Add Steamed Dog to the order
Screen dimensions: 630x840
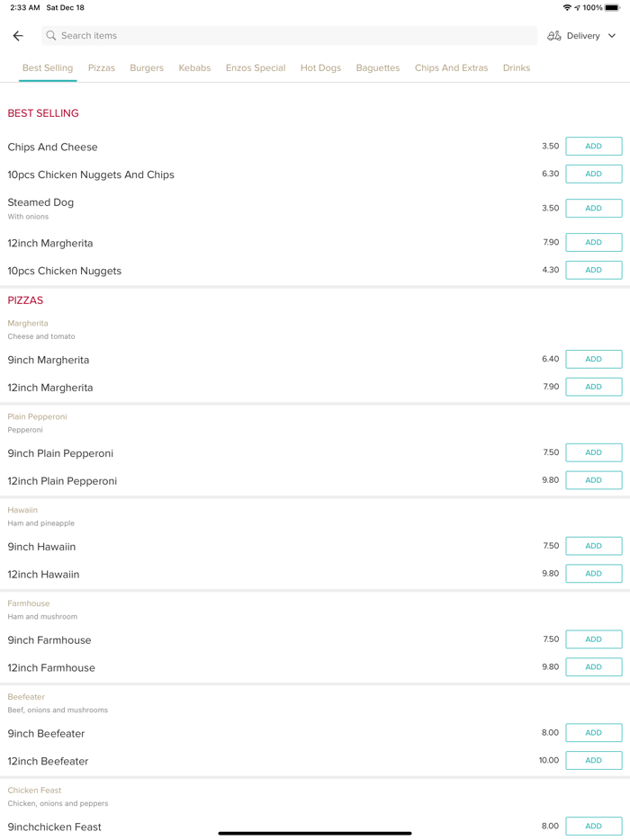pyautogui.click(x=593, y=208)
